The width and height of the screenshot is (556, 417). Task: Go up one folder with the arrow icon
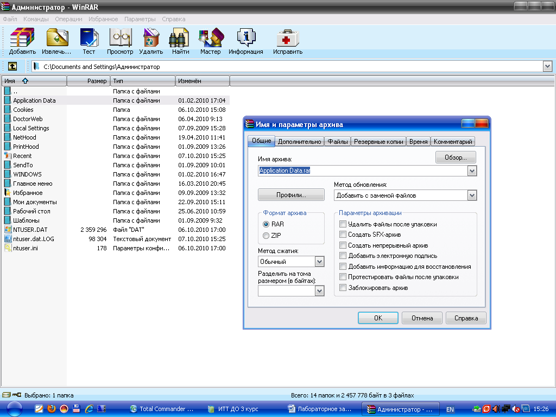12,66
